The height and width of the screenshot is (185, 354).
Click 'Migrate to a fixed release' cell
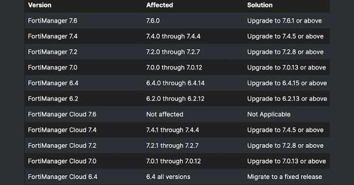pyautogui.click(x=284, y=177)
